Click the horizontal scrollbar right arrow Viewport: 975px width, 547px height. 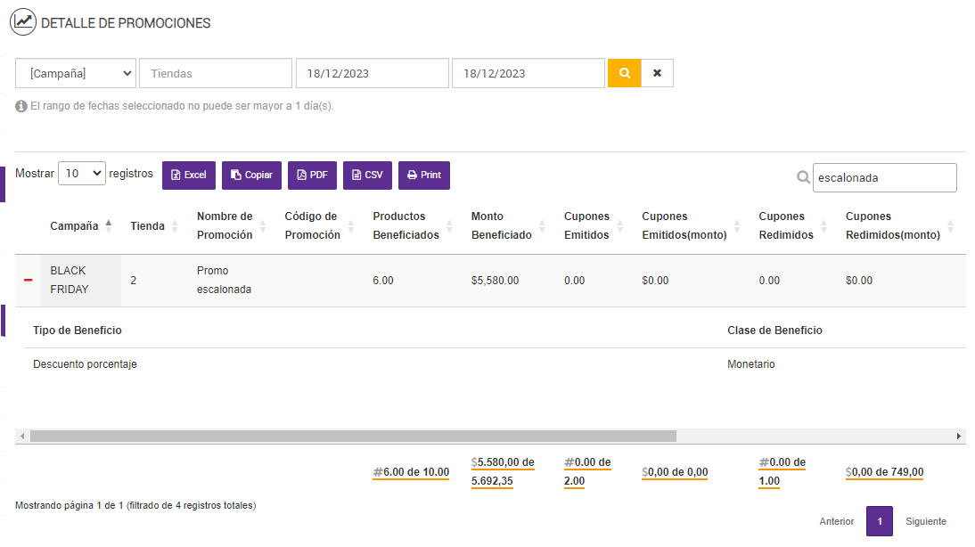(x=959, y=437)
